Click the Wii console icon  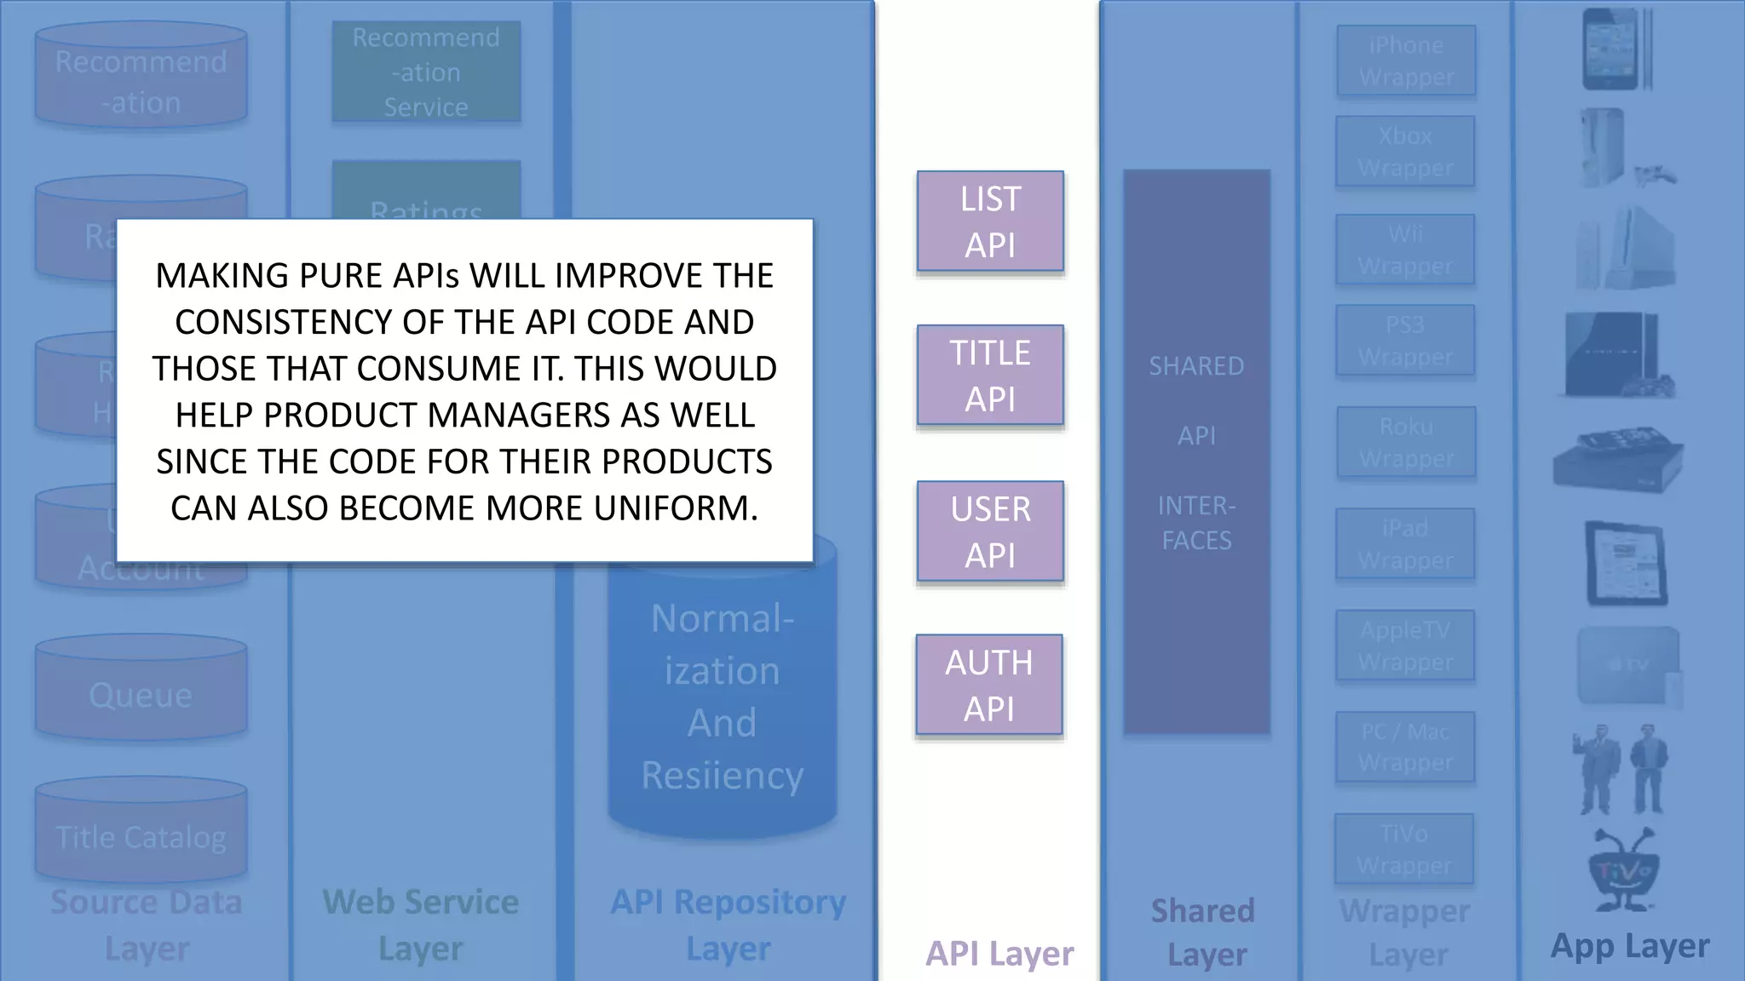1627,247
